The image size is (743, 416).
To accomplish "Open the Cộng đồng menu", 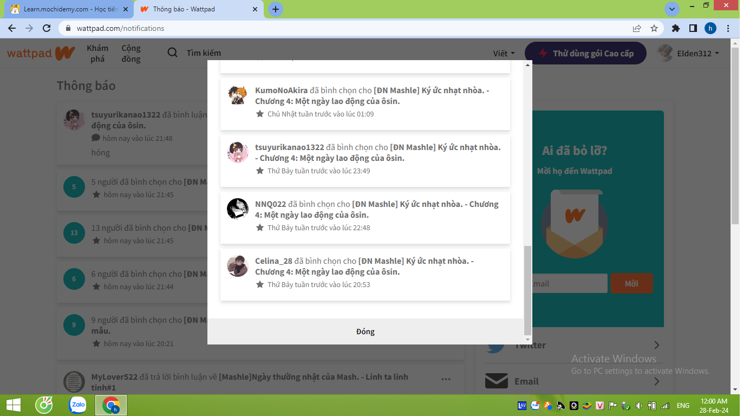I will coord(131,53).
